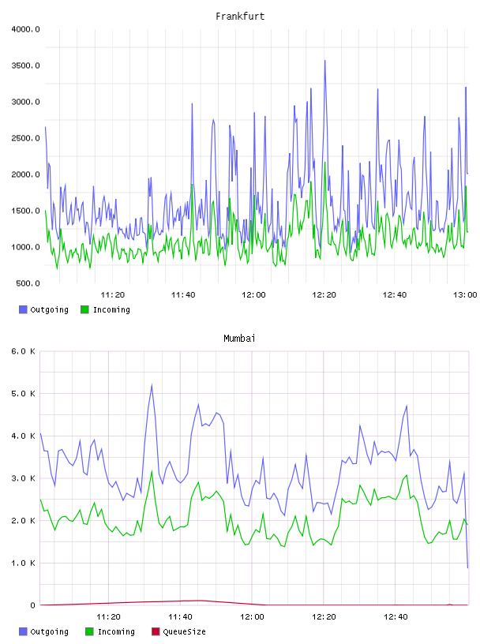This screenshot has width=480, height=644.
Task: Click the Mumbai Outgoing blue legend swatch
Action: click(x=23, y=631)
